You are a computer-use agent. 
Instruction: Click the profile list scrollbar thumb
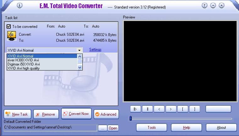click(80, 61)
